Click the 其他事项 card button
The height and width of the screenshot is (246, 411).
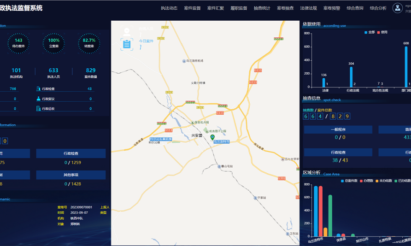[70, 175]
